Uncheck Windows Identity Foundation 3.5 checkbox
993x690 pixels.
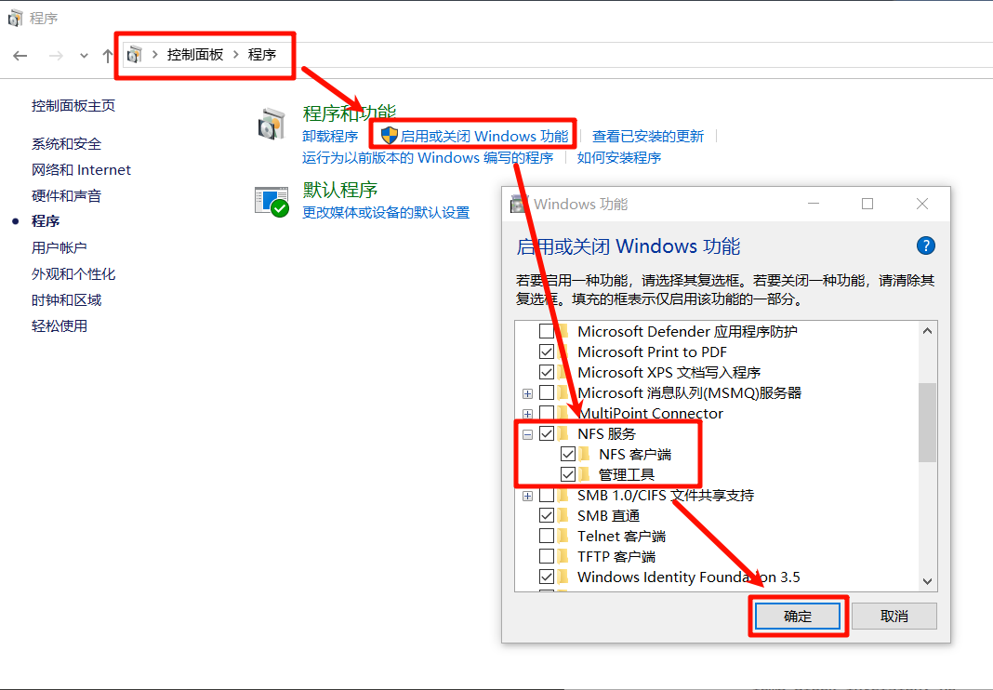coord(547,577)
